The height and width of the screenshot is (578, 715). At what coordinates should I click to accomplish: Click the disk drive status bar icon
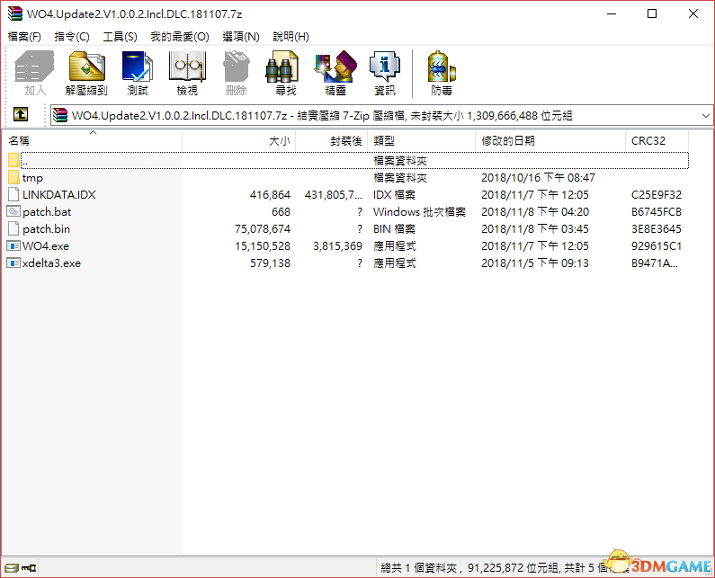11,568
